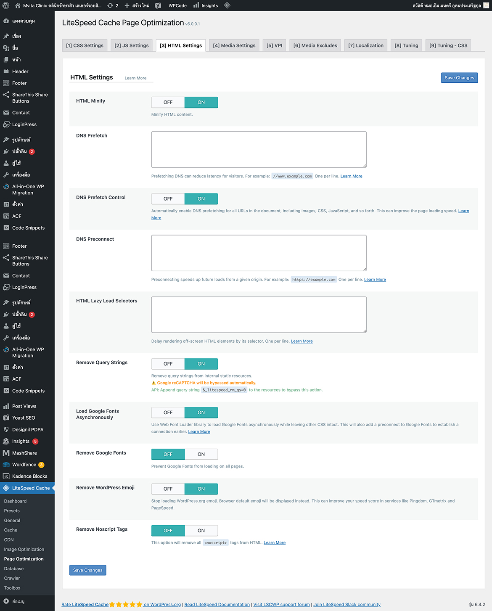The width and height of the screenshot is (492, 611).
Task: Open Learn More for Remove Noscript Tags
Action: [x=275, y=543]
